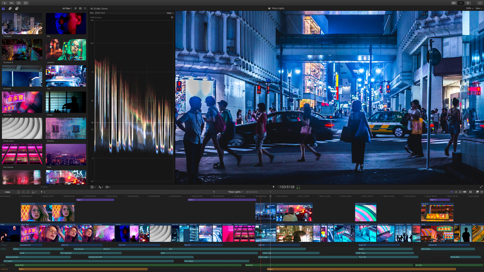This screenshot has height=272, width=484.
Task: Click the Share export icon
Action: click(x=480, y=3)
